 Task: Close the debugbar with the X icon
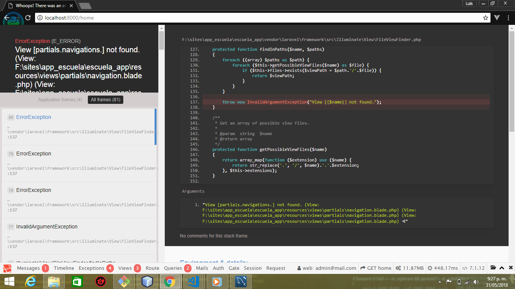511,268
